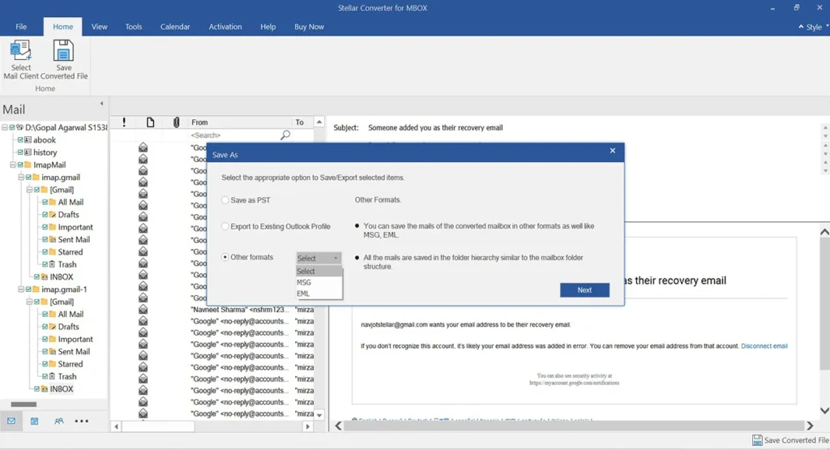Click the horizontal scrollbar thumb in Mail tree
This screenshot has height=450, width=830.
pyautogui.click(x=24, y=404)
